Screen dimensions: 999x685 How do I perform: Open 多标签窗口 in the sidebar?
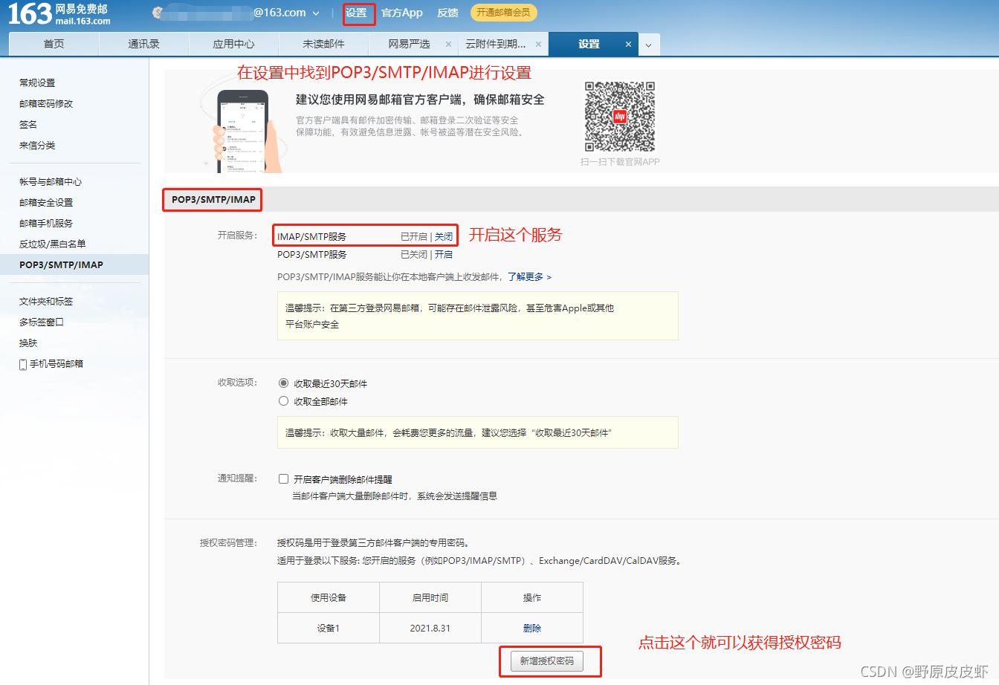coord(42,322)
